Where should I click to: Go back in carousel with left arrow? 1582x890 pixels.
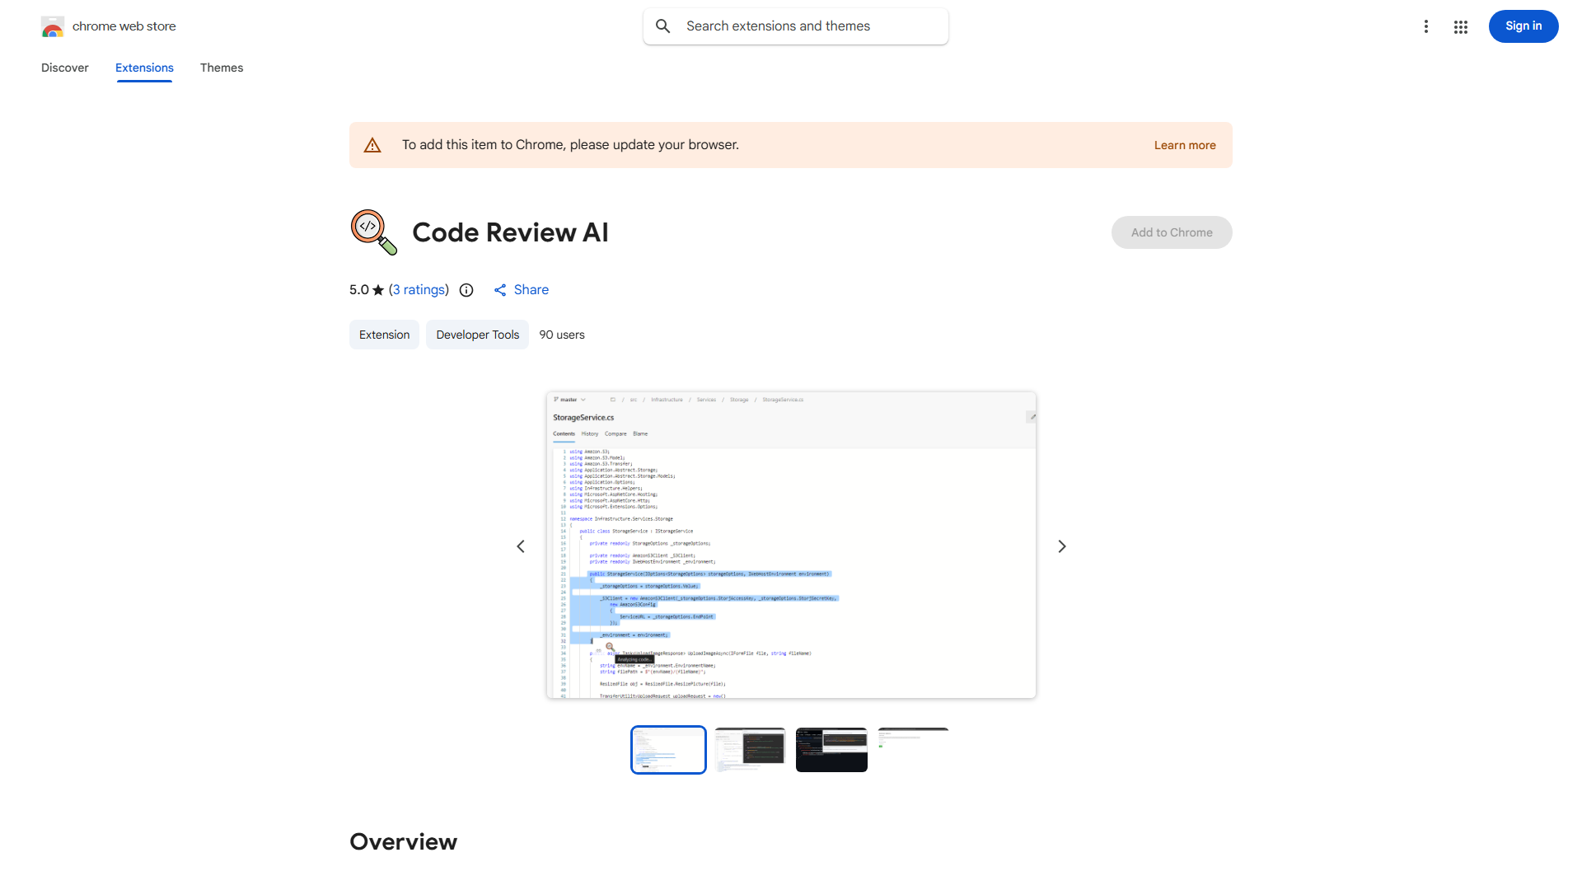pos(521,546)
